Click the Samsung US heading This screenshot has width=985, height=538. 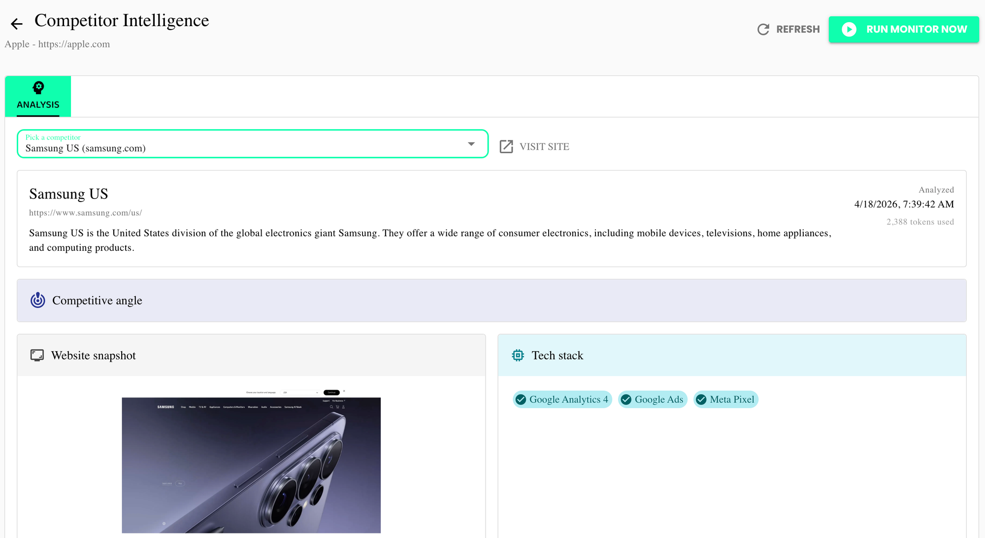click(x=68, y=194)
